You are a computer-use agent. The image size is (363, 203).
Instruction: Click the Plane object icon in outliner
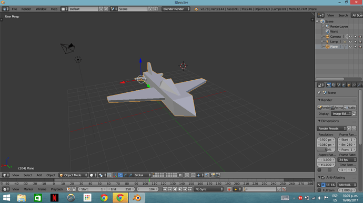327,47
